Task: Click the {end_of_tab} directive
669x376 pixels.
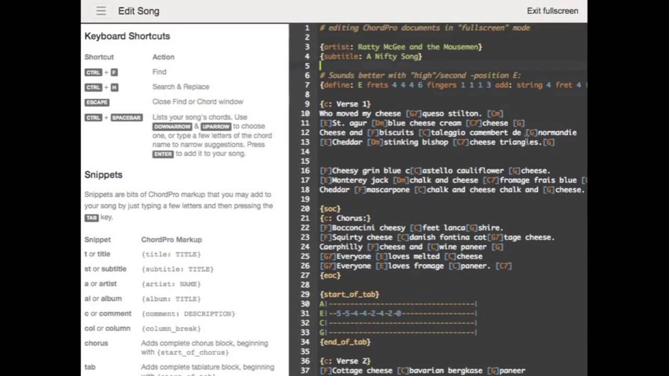Action: 345,342
